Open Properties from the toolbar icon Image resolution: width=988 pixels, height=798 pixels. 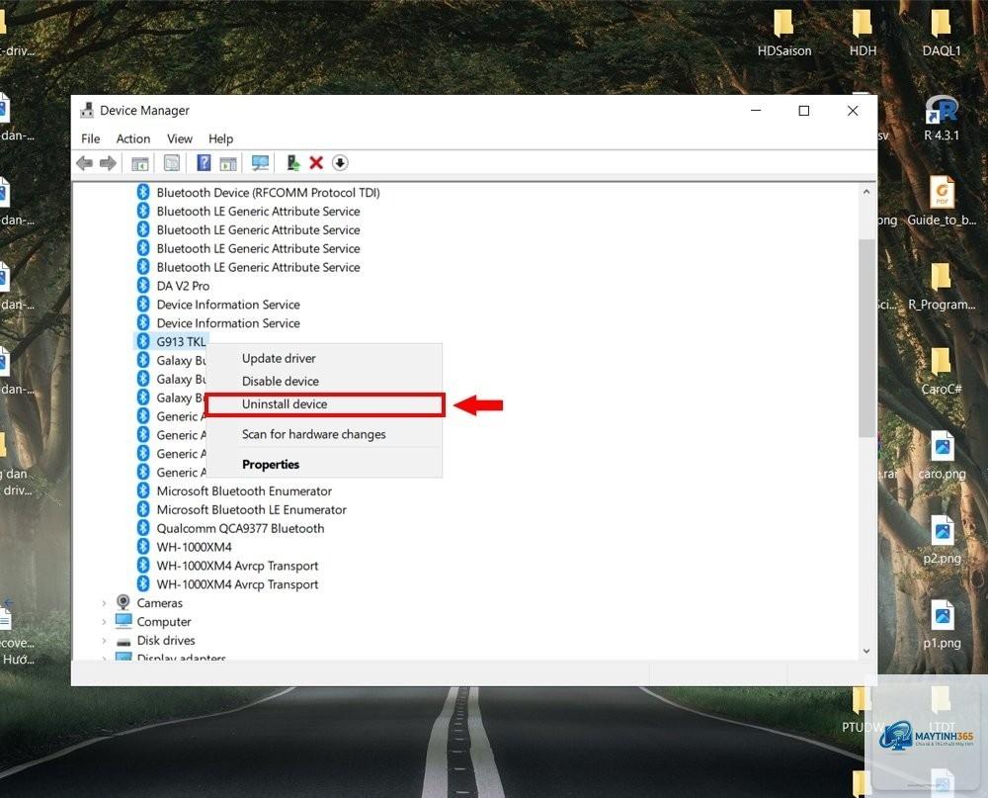[x=171, y=163]
